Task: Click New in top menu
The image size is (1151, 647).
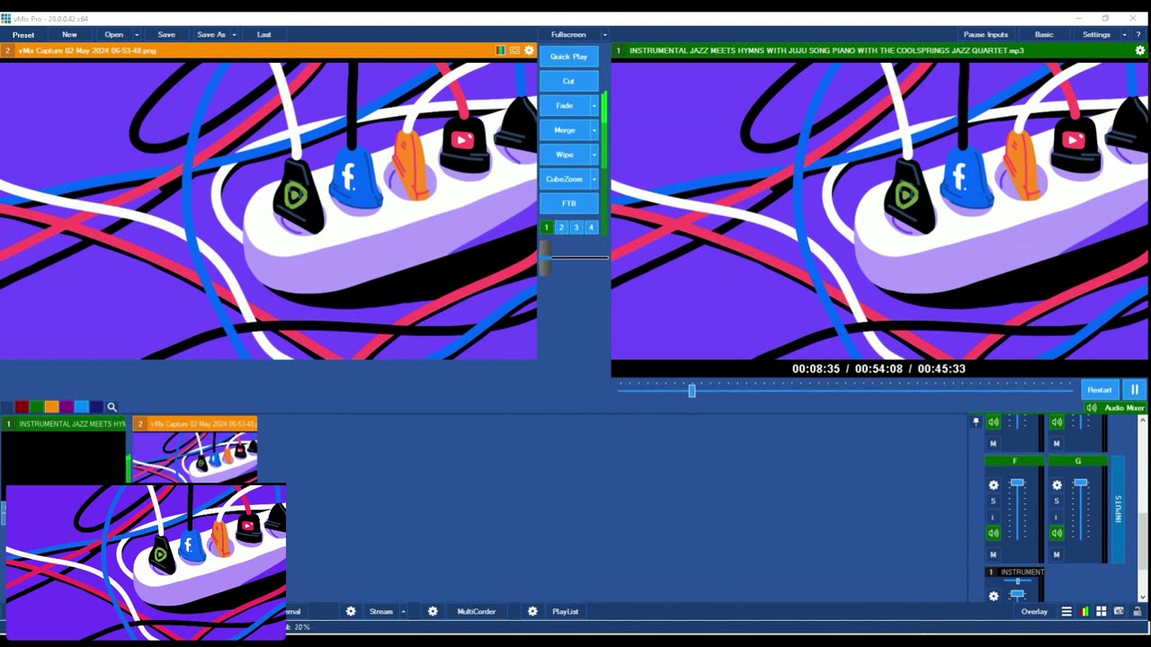Action: tap(69, 35)
